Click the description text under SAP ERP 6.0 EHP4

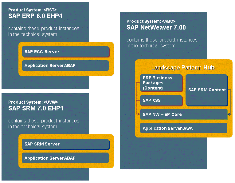(x=44, y=31)
